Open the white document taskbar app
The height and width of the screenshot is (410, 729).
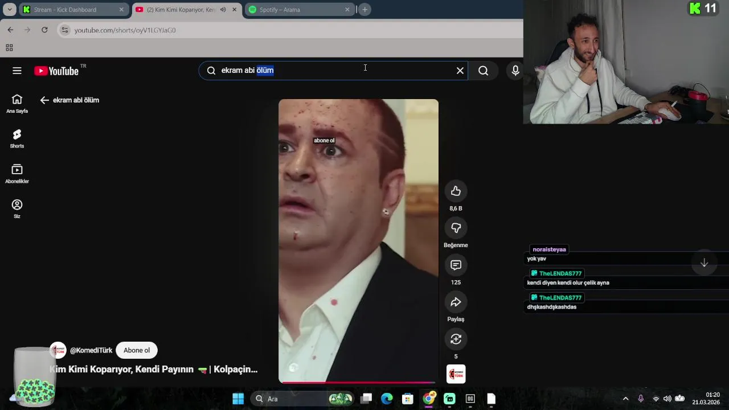[491, 399]
